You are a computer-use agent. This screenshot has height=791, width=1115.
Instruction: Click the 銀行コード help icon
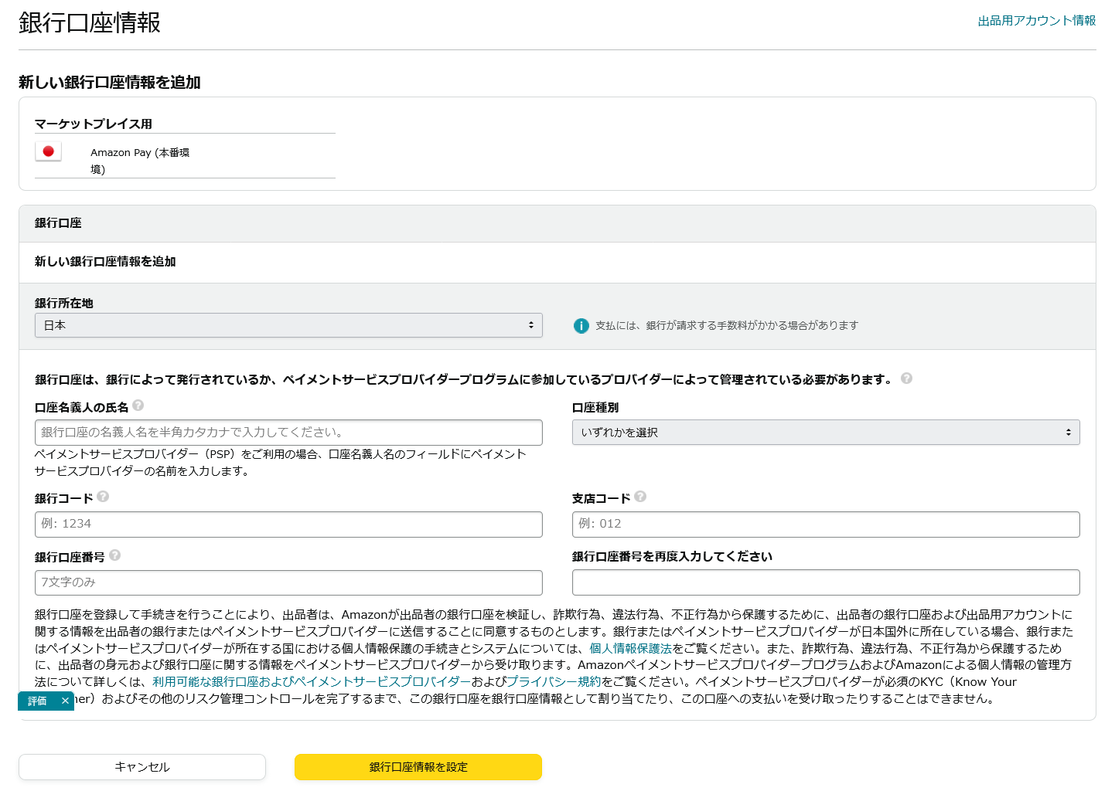point(104,497)
